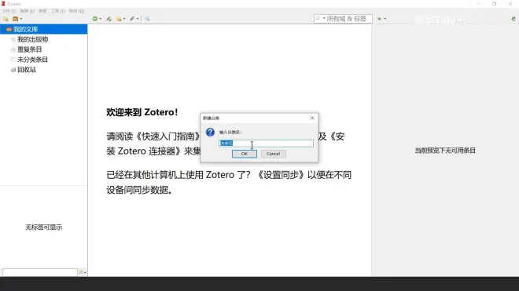The height and width of the screenshot is (291, 519).
Task: Restore down the Zotero window
Action: (494, 4)
